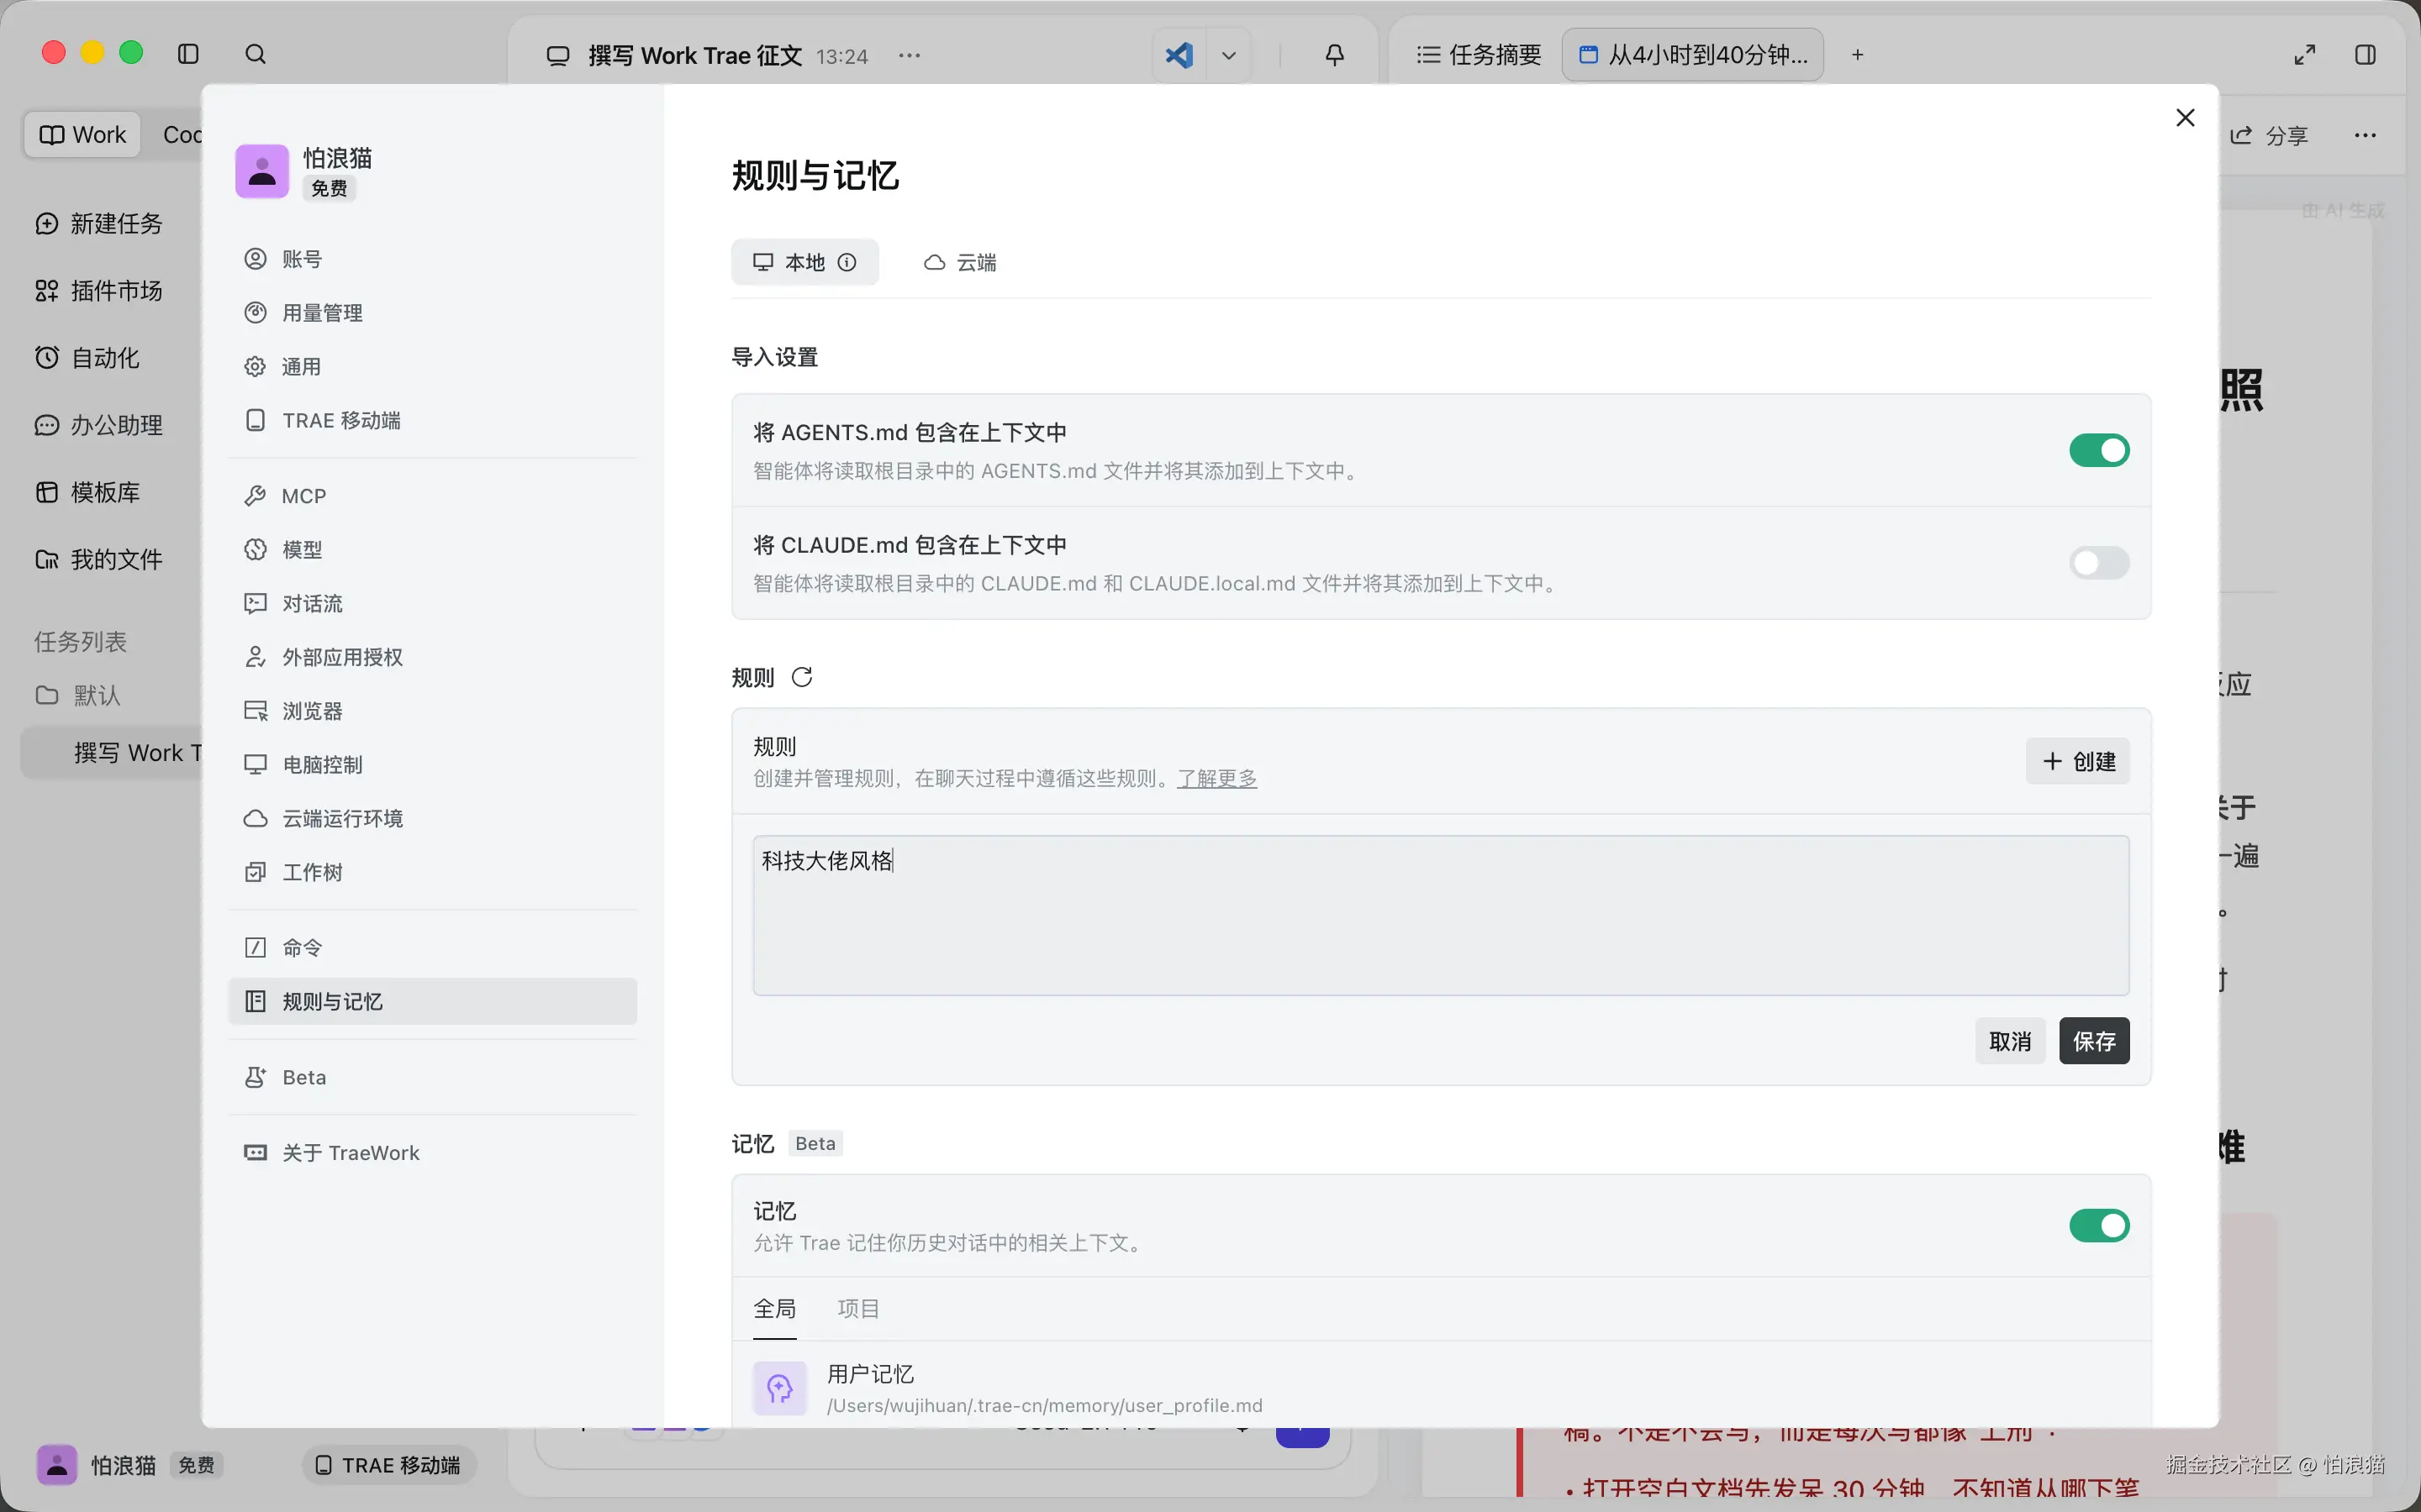
Task: Open 通用 general settings
Action: [x=432, y=367]
